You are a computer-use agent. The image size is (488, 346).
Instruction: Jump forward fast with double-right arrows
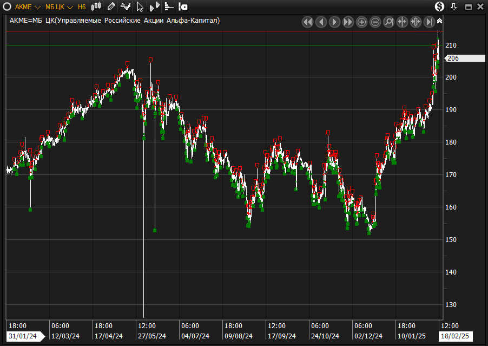click(348, 22)
